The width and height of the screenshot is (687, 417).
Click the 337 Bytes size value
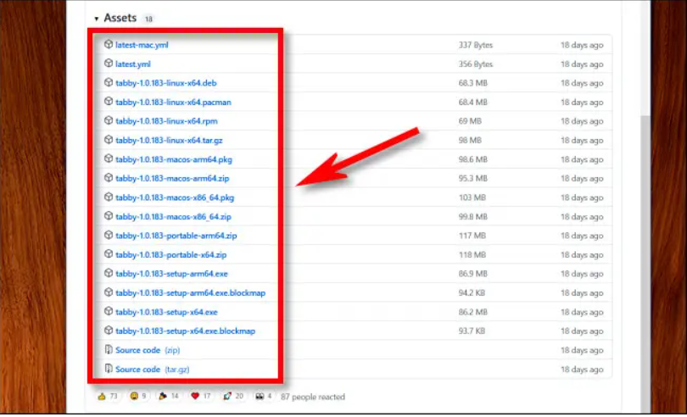click(x=475, y=45)
